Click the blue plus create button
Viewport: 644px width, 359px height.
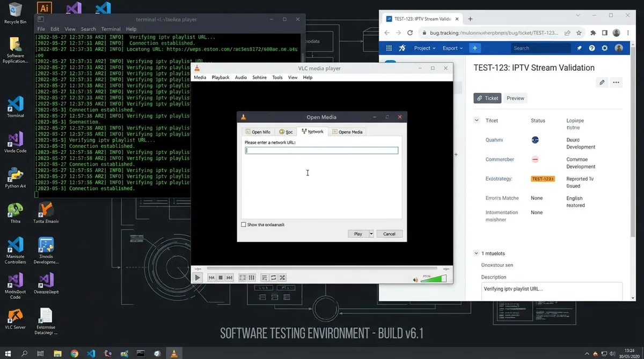[474, 48]
